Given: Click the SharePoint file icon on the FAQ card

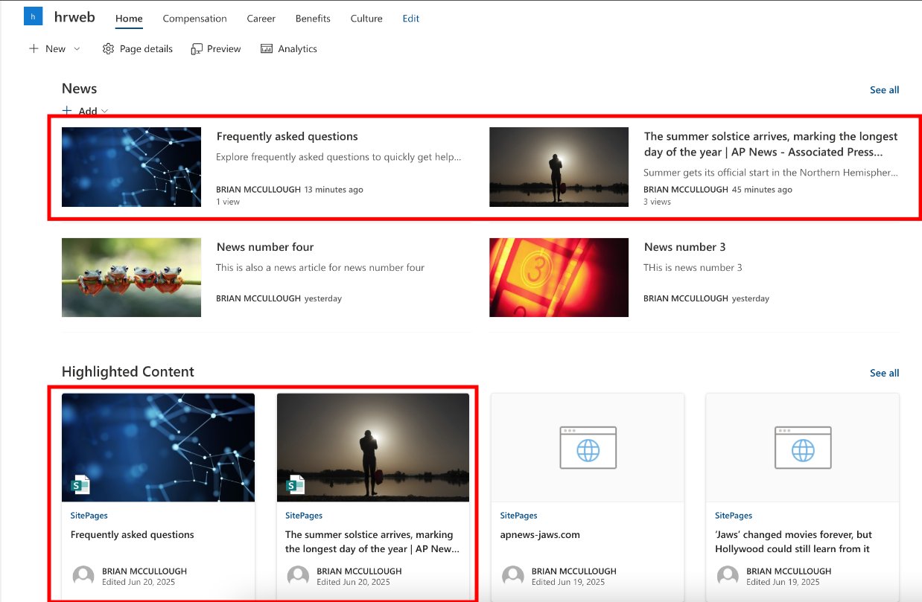Looking at the screenshot, I should [80, 484].
